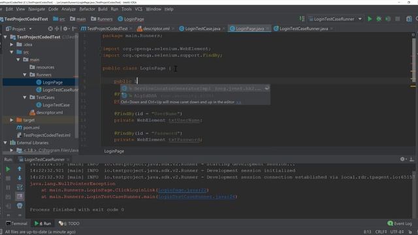
Task: Click the Project tree horizontal scrollbar
Action: [26, 153]
